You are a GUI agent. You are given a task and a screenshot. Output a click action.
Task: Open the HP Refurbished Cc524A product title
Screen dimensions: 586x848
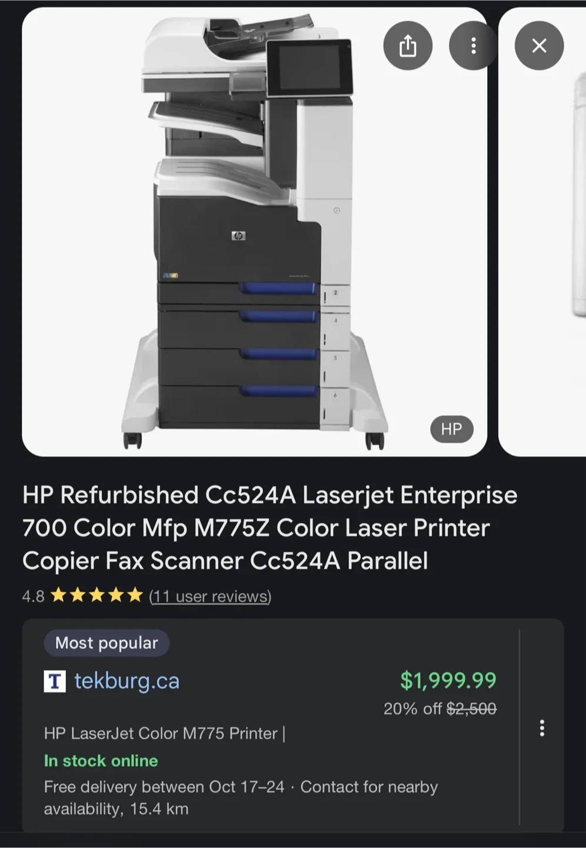pyautogui.click(x=269, y=528)
